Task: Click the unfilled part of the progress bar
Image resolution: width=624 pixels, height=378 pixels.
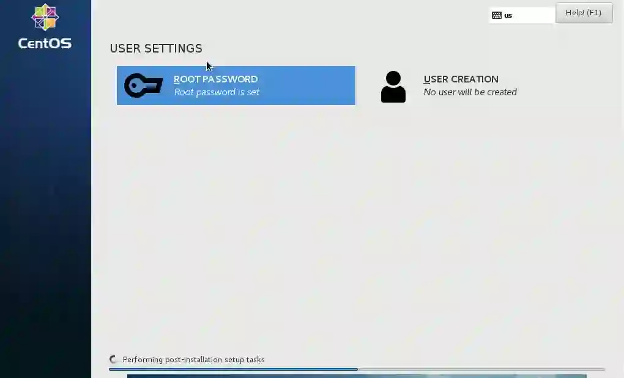Action: [481, 369]
